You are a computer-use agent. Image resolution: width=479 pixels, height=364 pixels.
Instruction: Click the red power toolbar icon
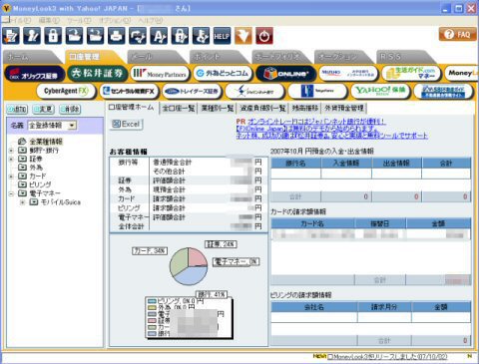point(264,36)
